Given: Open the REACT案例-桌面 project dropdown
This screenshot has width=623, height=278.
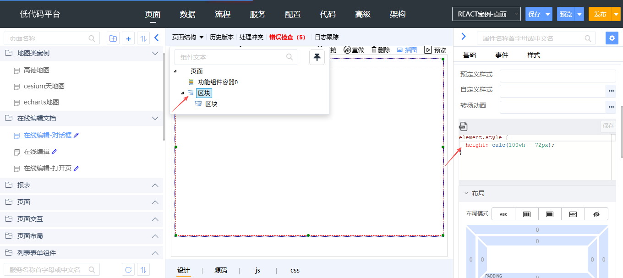Looking at the screenshot, I should (486, 14).
